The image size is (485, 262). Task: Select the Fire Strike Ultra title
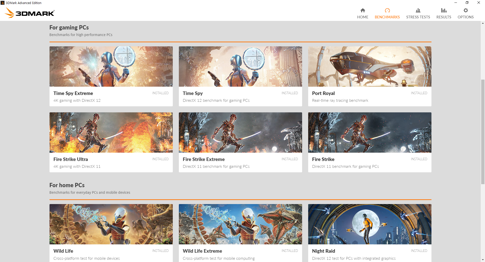71,159
